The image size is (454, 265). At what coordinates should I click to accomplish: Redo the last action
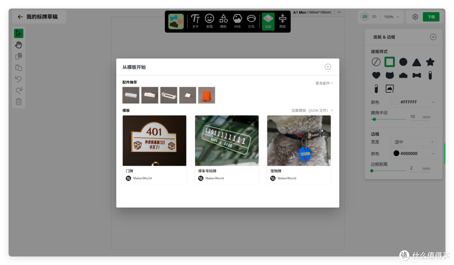click(x=18, y=90)
